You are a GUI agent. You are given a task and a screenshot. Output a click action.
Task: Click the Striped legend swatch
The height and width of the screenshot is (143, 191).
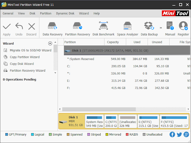(89, 134)
